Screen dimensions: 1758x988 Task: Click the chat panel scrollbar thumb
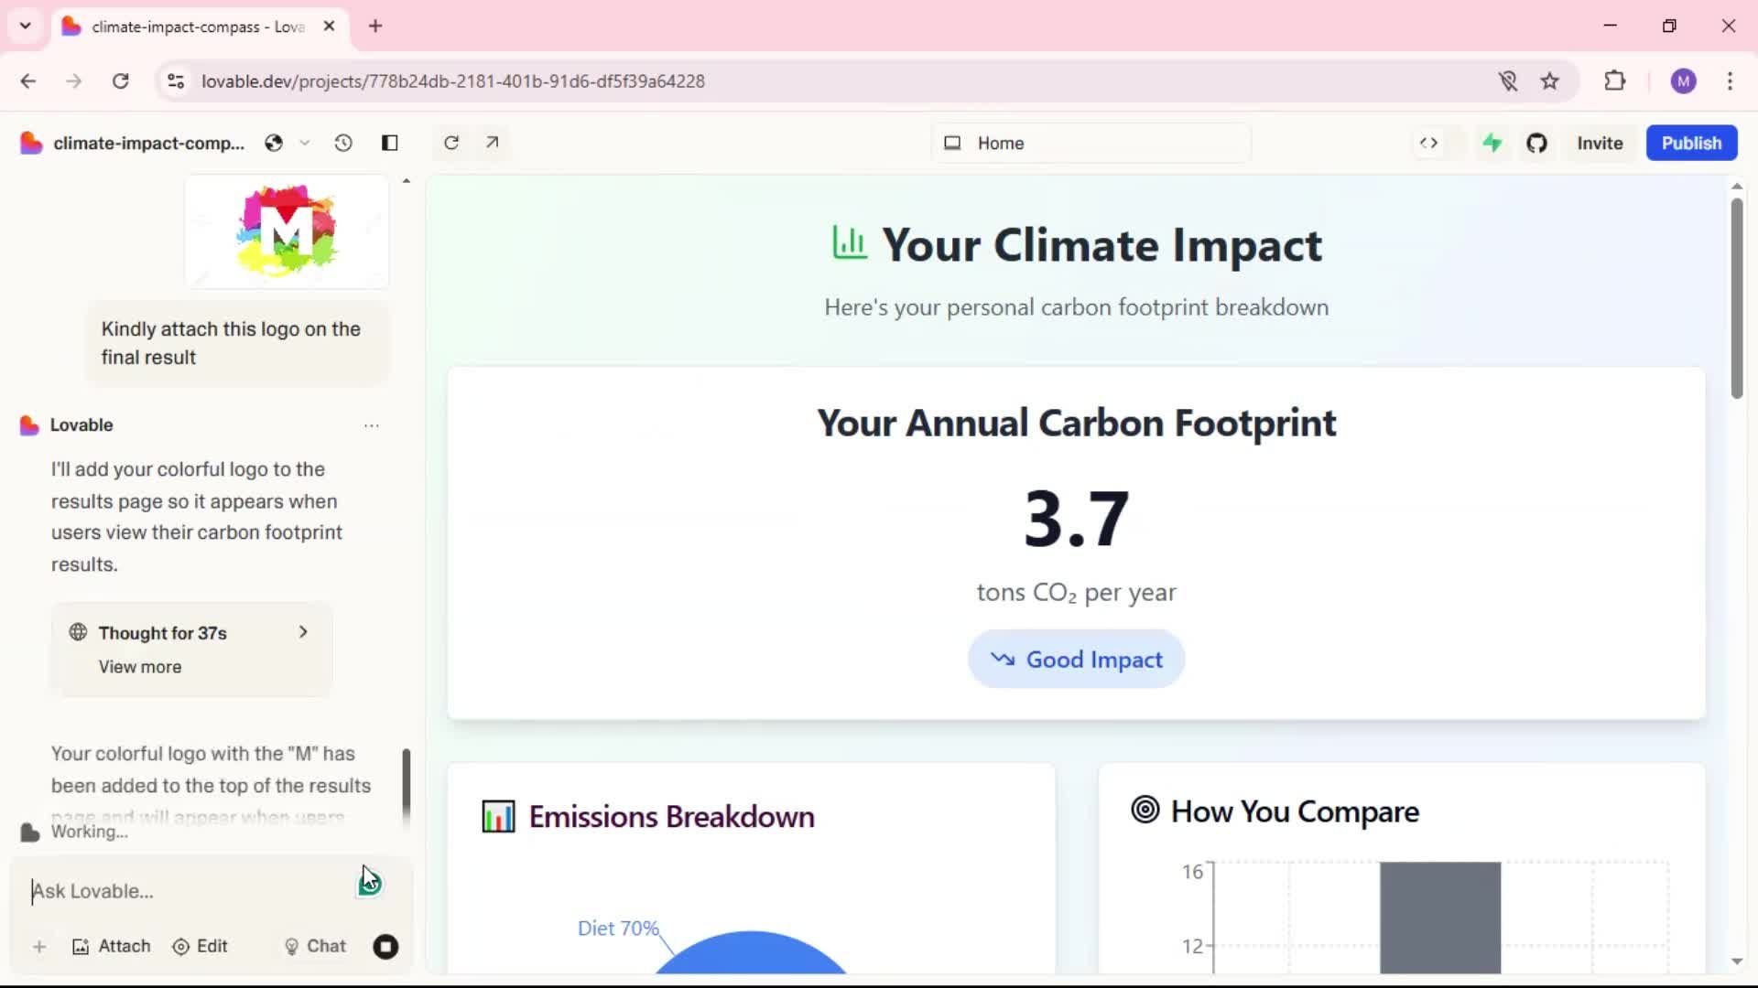click(x=407, y=781)
